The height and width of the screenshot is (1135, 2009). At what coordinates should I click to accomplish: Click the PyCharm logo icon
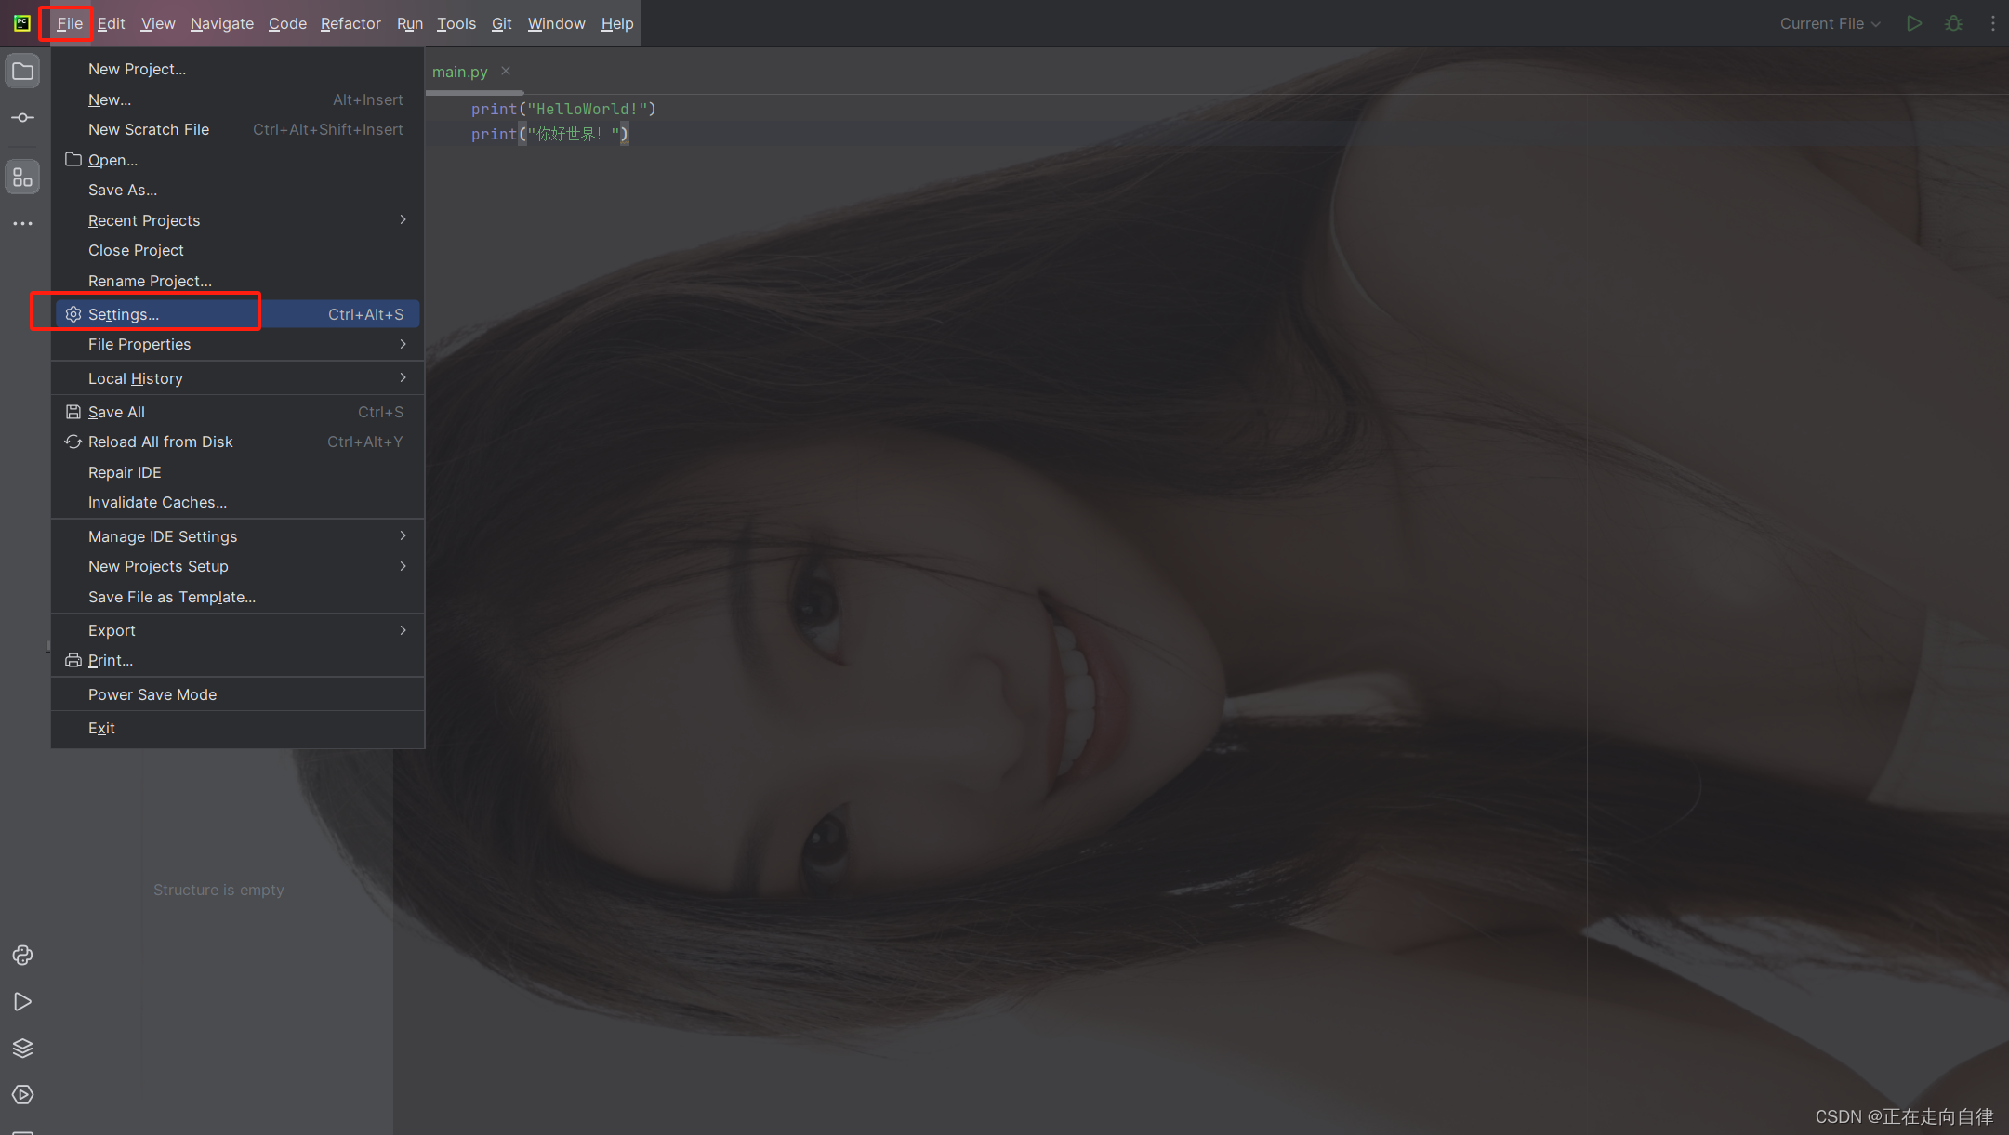[x=22, y=23]
